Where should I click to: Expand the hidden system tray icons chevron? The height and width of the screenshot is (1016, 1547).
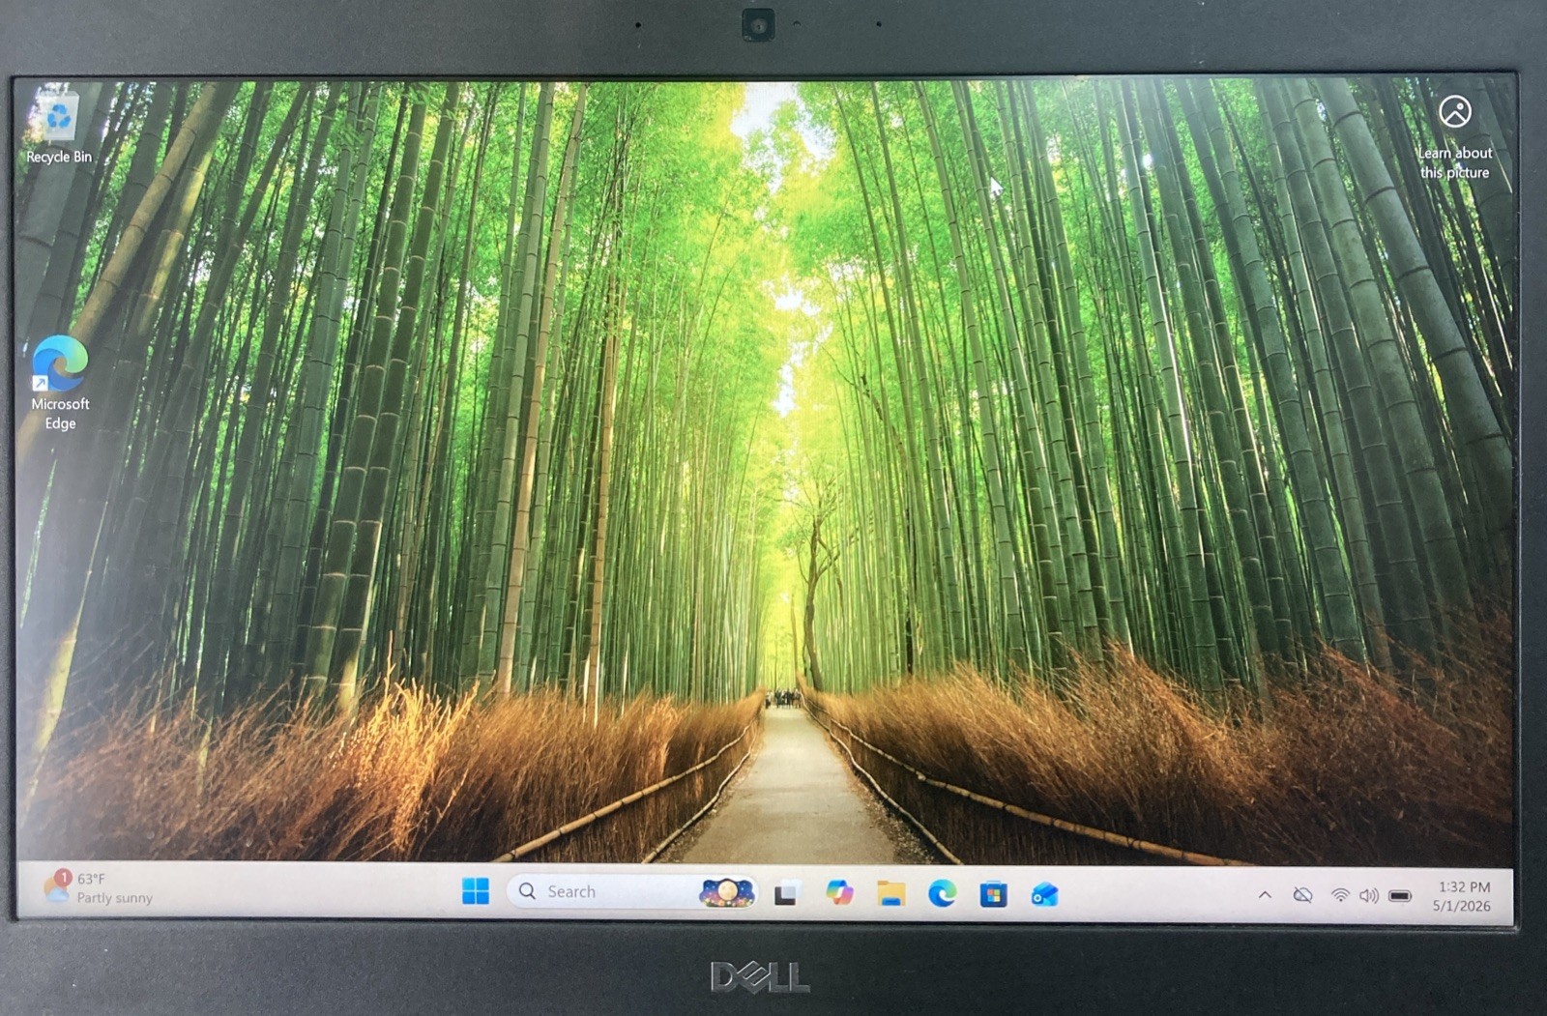1265,895
